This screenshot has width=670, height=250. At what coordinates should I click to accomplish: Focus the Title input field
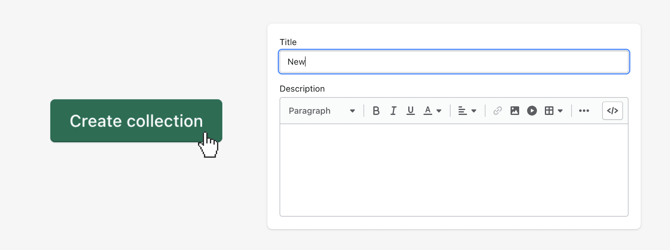(x=454, y=62)
